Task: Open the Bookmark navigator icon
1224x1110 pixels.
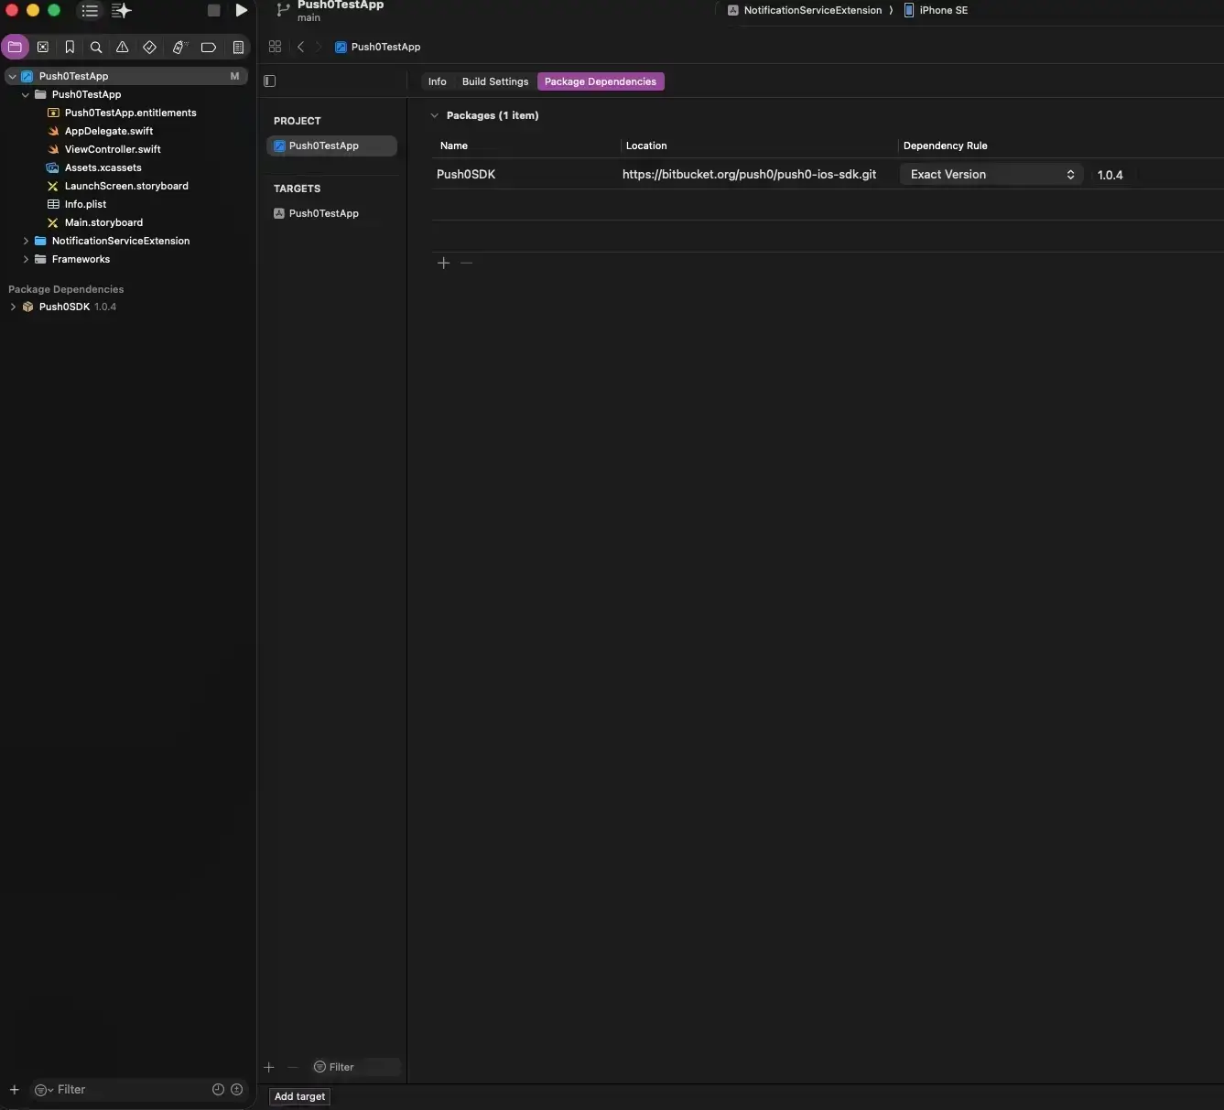Action: pyautogui.click(x=70, y=47)
